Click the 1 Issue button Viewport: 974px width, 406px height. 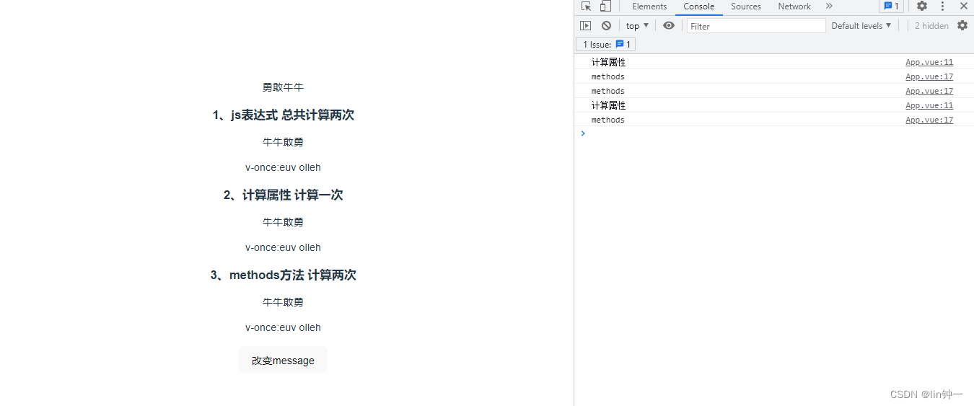(x=606, y=45)
